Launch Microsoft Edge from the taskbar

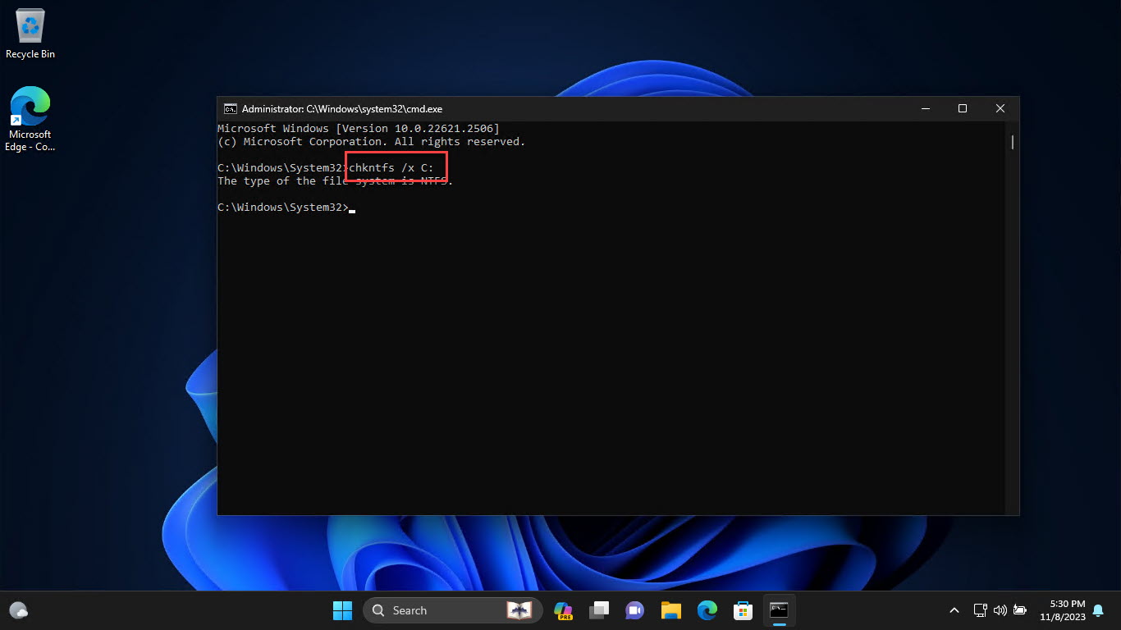[x=707, y=610]
